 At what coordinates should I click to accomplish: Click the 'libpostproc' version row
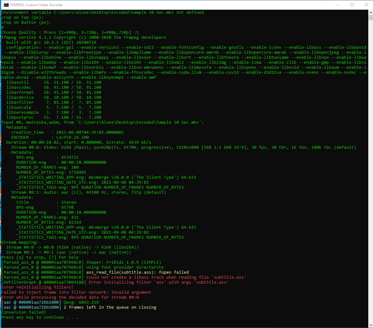54,117
